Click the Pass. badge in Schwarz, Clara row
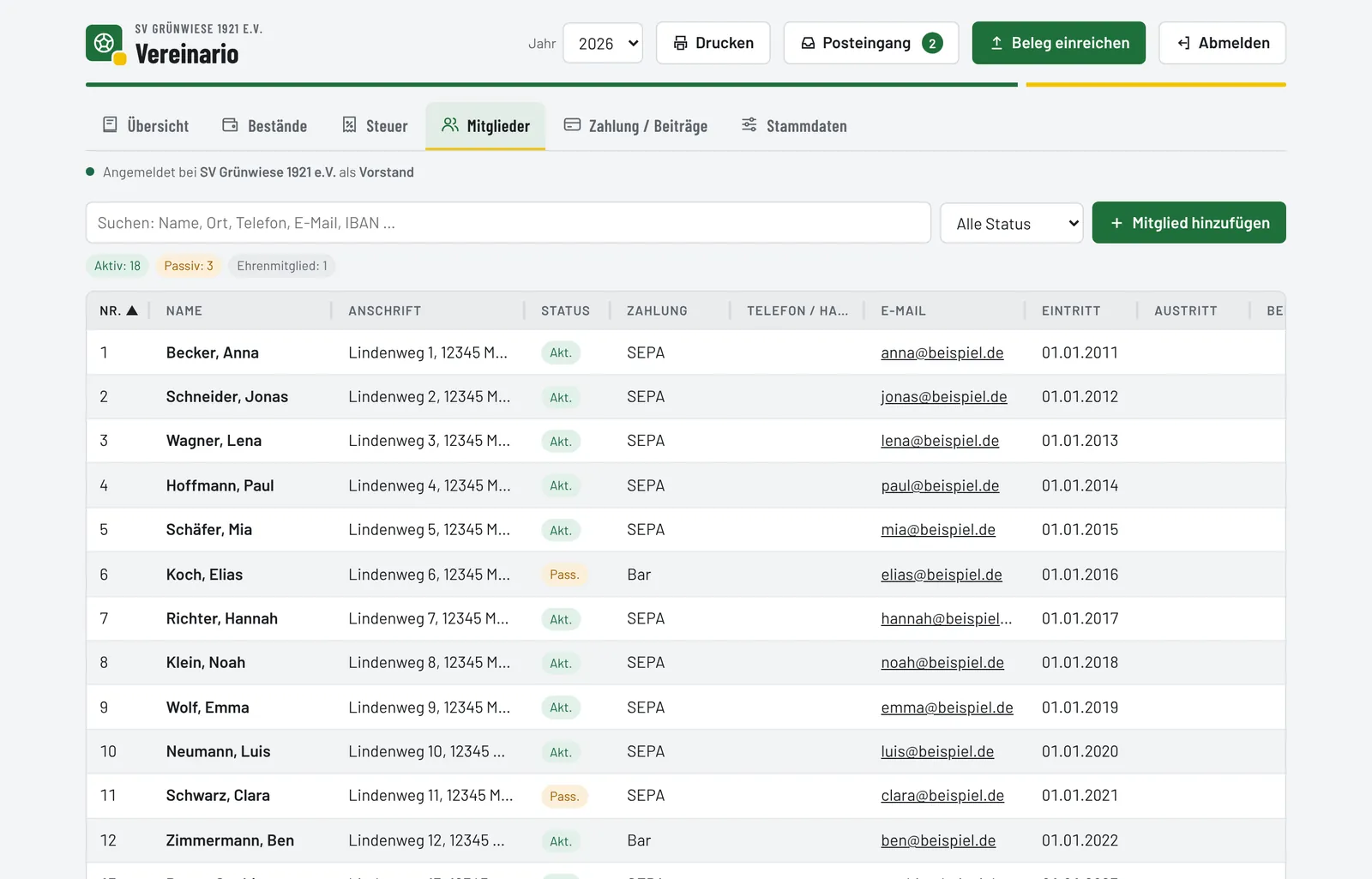 [x=564, y=796]
